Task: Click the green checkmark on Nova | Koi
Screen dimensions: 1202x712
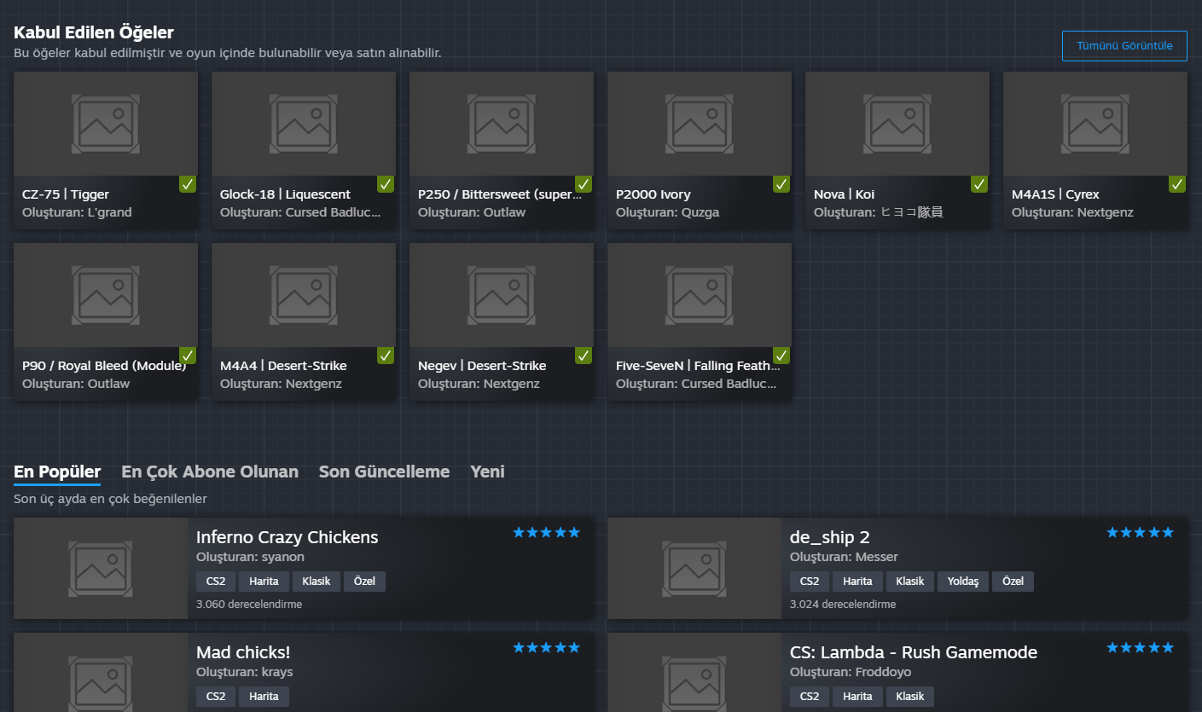Action: (x=979, y=184)
